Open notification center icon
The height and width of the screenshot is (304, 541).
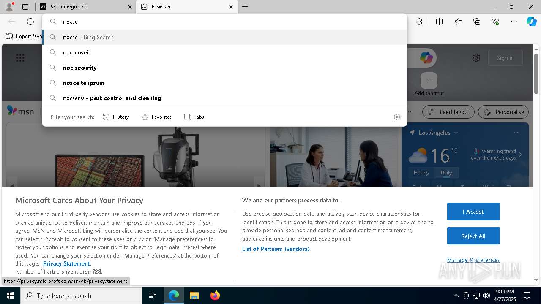pyautogui.click(x=527, y=296)
